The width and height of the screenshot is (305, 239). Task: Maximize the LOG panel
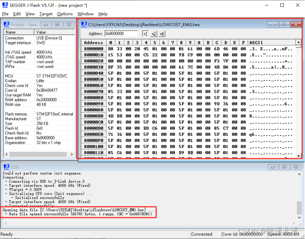click(284, 167)
